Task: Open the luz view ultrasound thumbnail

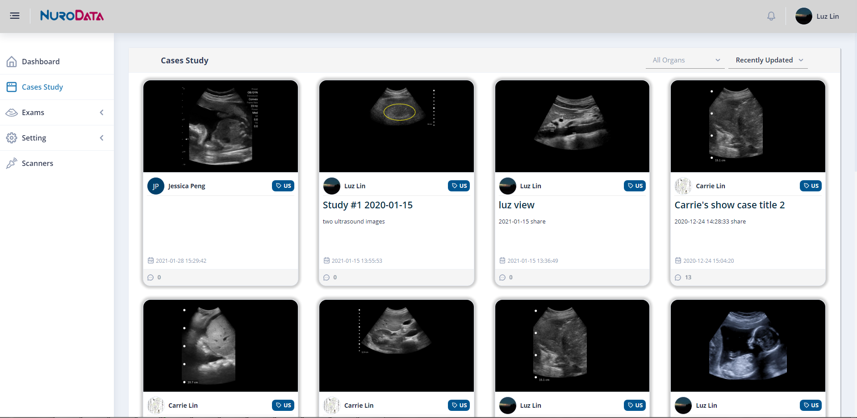Action: click(x=572, y=126)
